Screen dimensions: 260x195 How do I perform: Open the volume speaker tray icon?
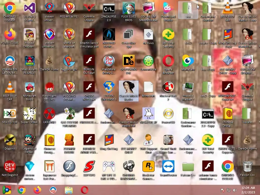235,190
